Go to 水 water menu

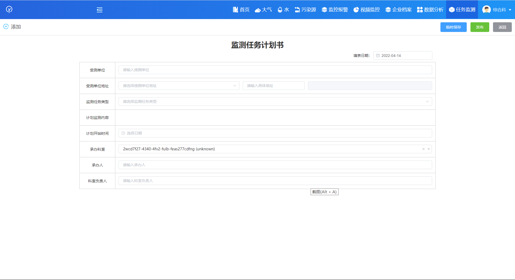pos(283,10)
